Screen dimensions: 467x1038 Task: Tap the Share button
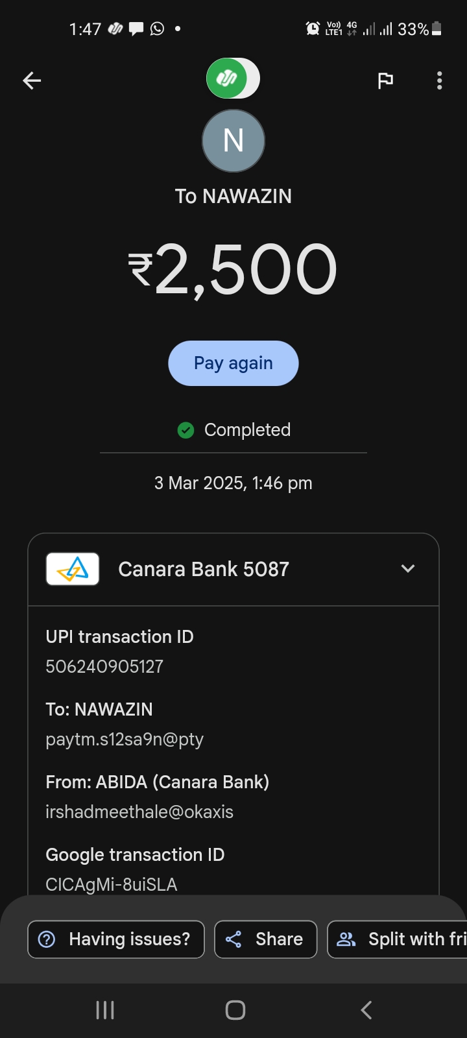click(265, 939)
